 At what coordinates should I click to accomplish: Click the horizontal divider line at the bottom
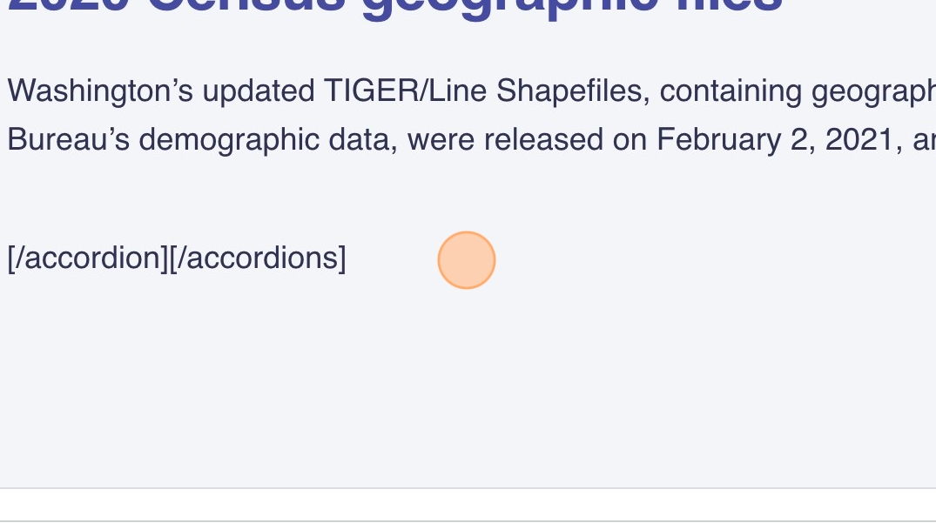(x=468, y=490)
